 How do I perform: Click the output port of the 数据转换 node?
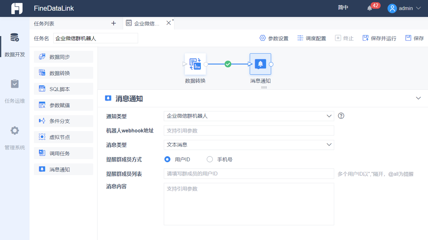point(206,64)
